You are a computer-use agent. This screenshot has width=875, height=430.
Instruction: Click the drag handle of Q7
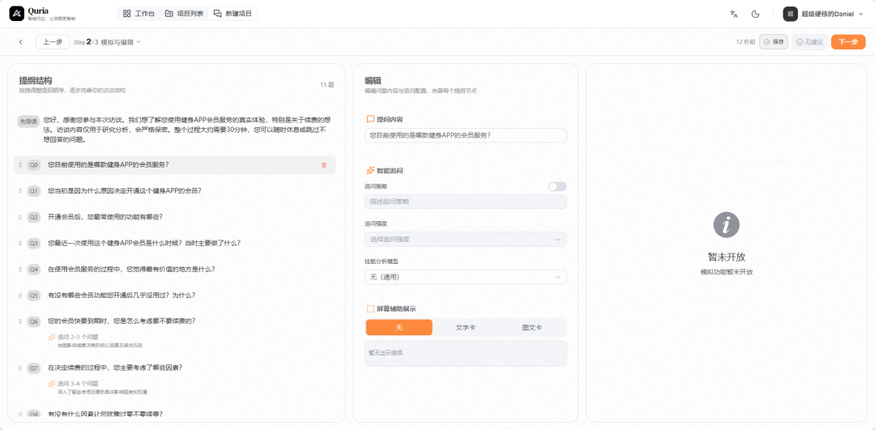(x=20, y=368)
